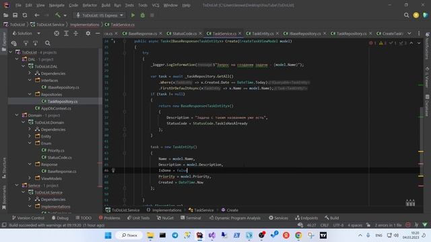Click the Locate file target icon in Solution panel
The height and width of the screenshot is (242, 431).
[57, 34]
